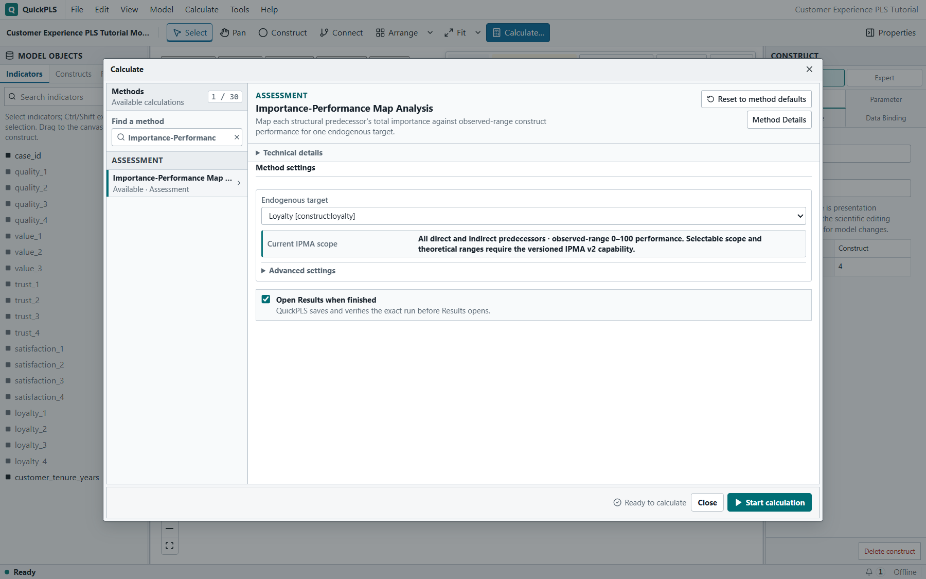926x579 pixels.
Task: Open the Edit menu
Action: click(x=102, y=9)
